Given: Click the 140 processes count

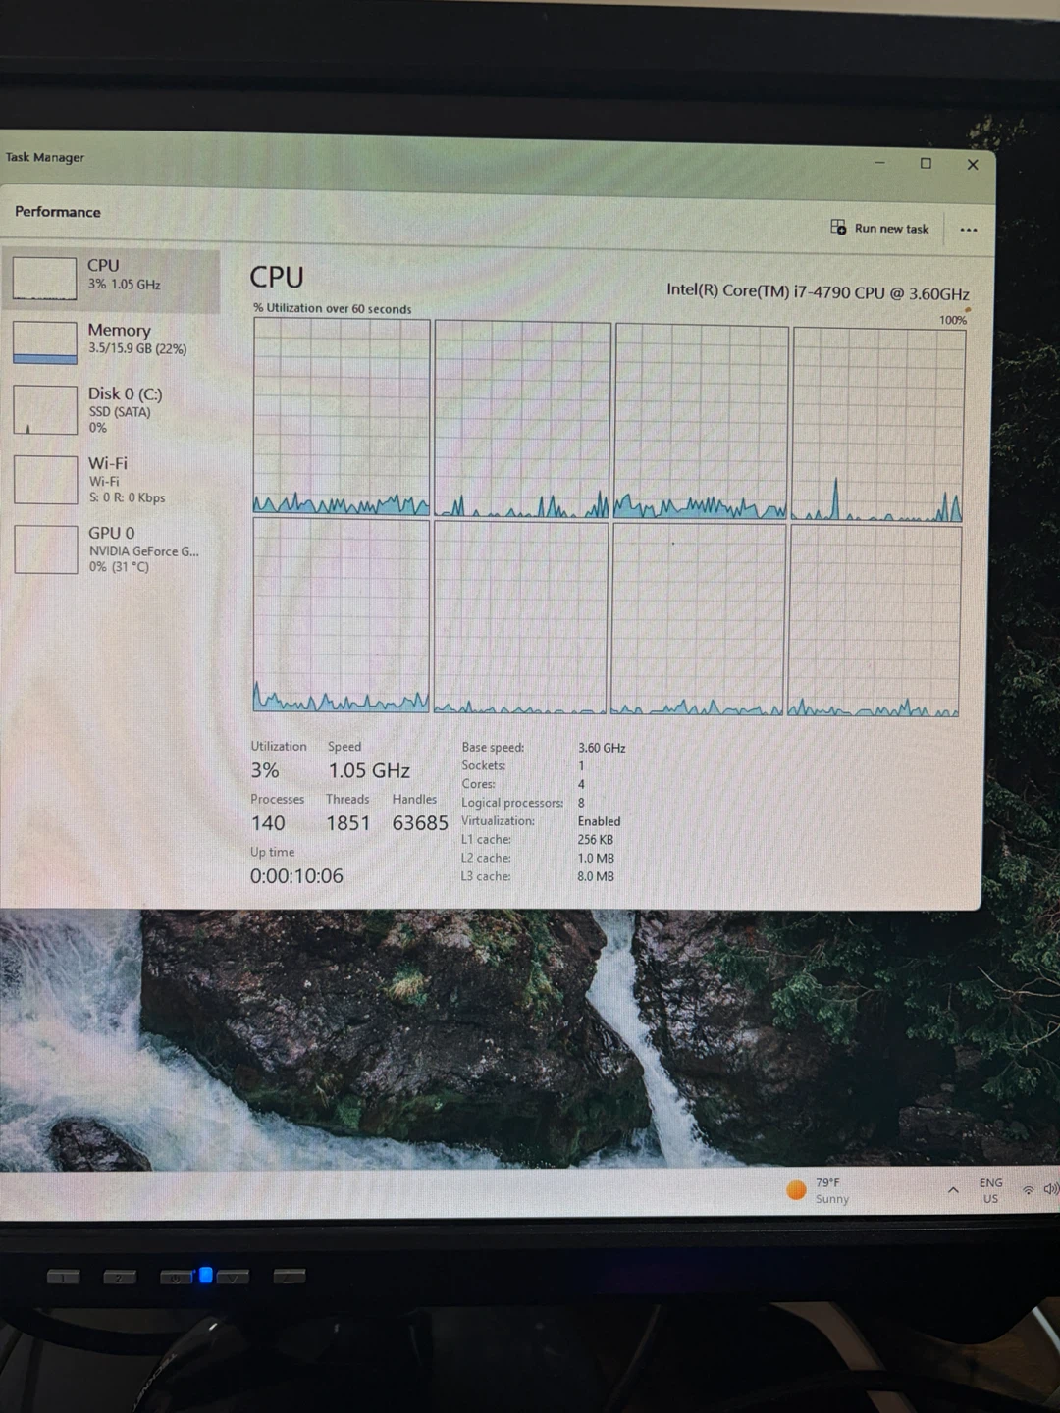Looking at the screenshot, I should [267, 823].
